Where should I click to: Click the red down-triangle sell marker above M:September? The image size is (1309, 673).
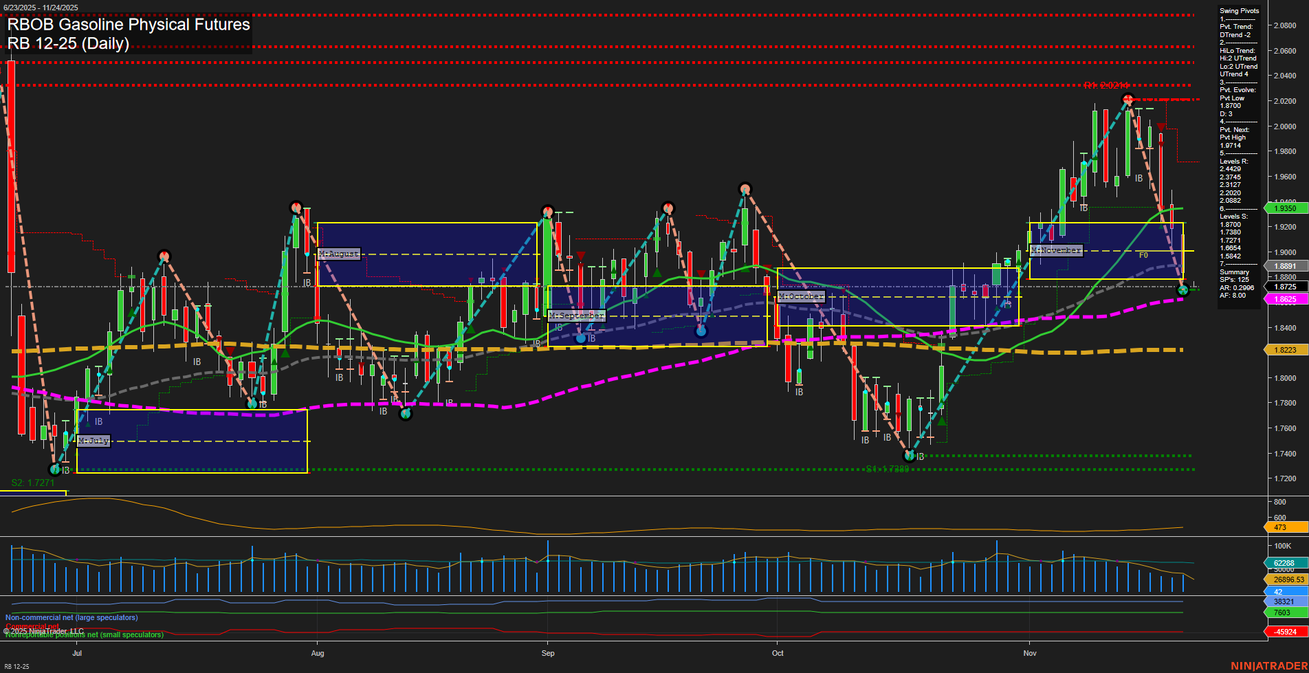coord(581,254)
